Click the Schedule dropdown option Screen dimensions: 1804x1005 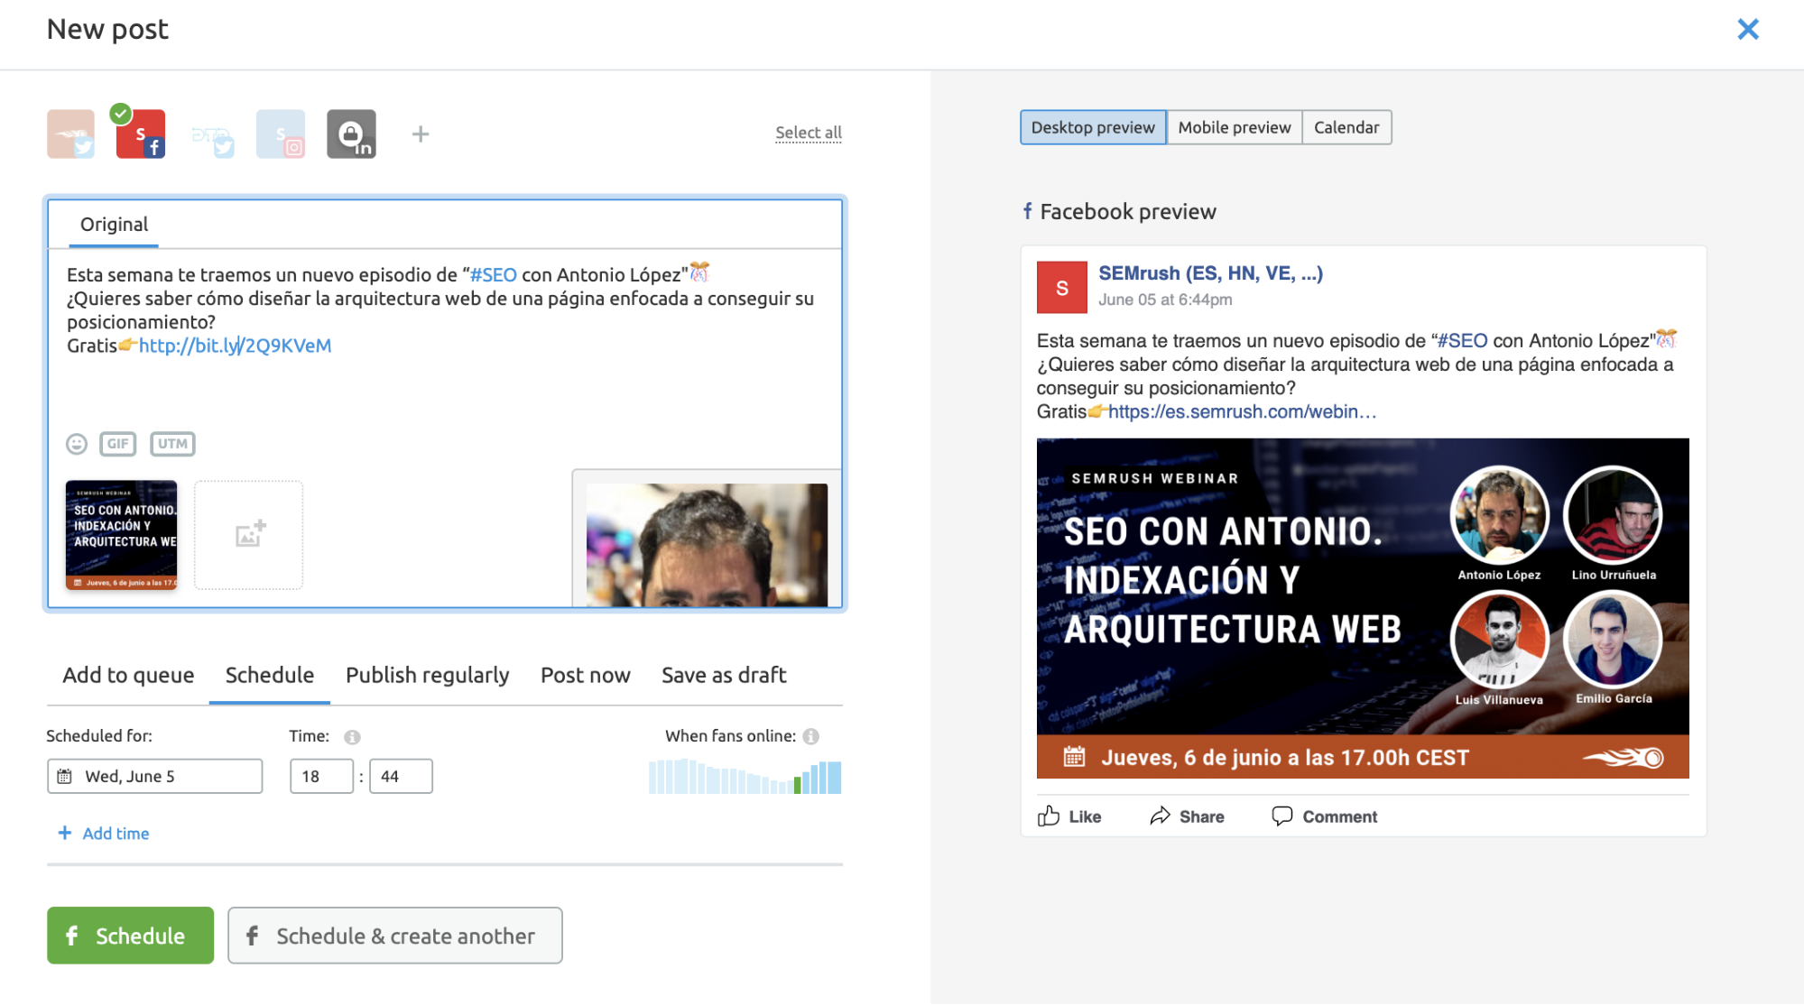click(x=269, y=675)
